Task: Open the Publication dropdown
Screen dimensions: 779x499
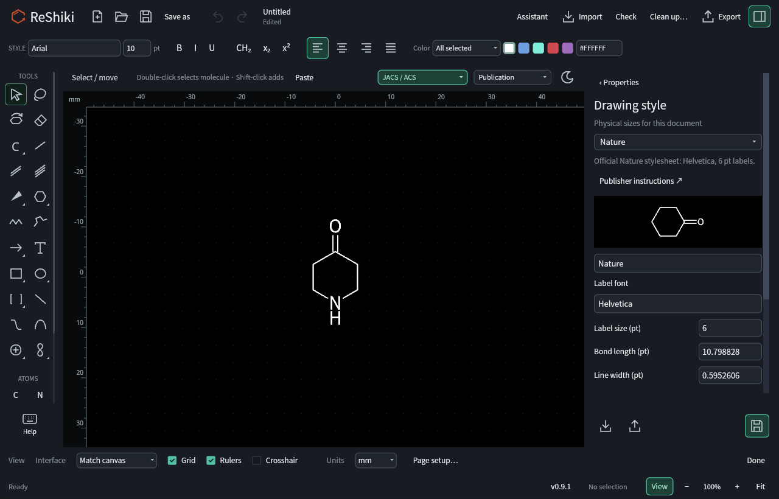Action: click(x=512, y=77)
